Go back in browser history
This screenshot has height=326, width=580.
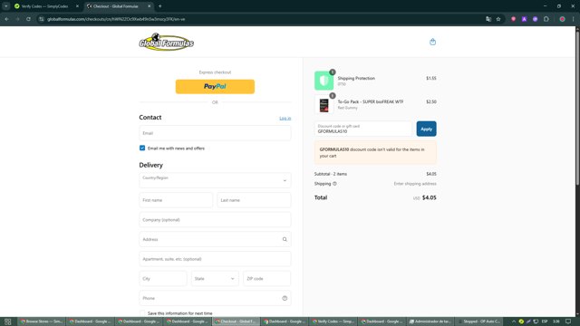click(7, 19)
